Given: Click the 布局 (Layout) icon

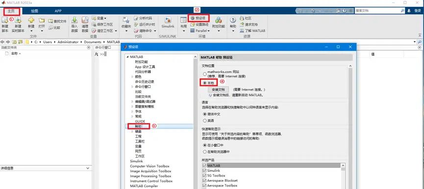Looking at the screenshot, I should [x=184, y=20].
